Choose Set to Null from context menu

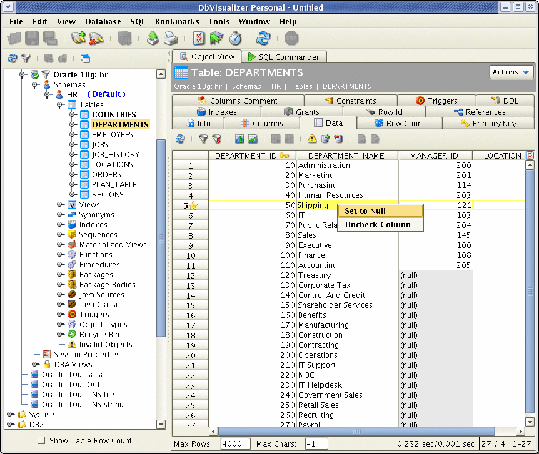tap(380, 211)
